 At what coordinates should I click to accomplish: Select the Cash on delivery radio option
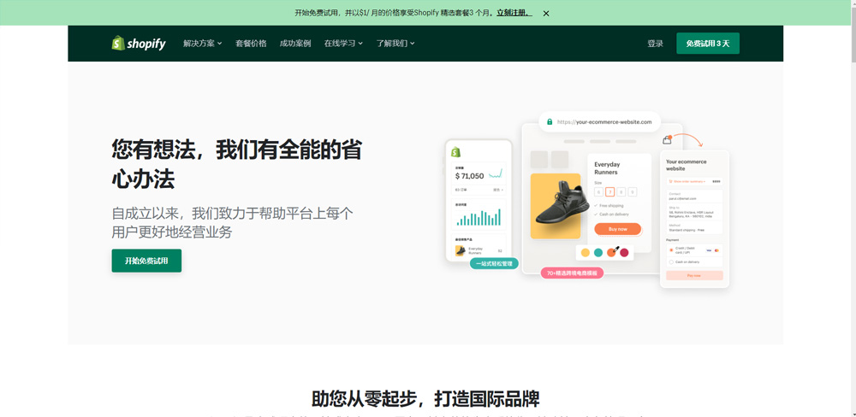tap(671, 261)
